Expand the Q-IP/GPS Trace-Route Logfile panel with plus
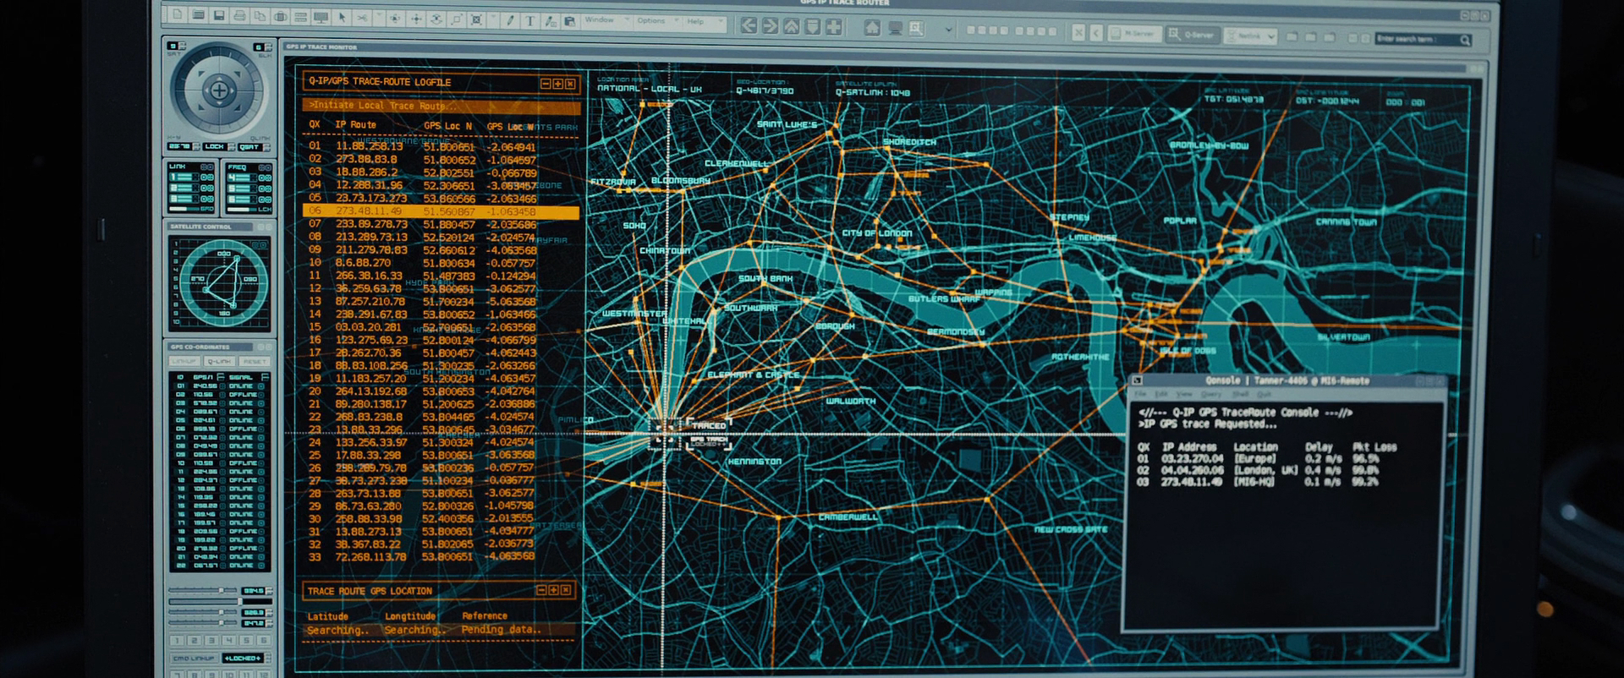Viewport: 1624px width, 678px height. (557, 83)
